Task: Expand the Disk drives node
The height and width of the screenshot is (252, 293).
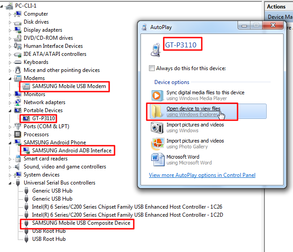Action: [x=10, y=22]
